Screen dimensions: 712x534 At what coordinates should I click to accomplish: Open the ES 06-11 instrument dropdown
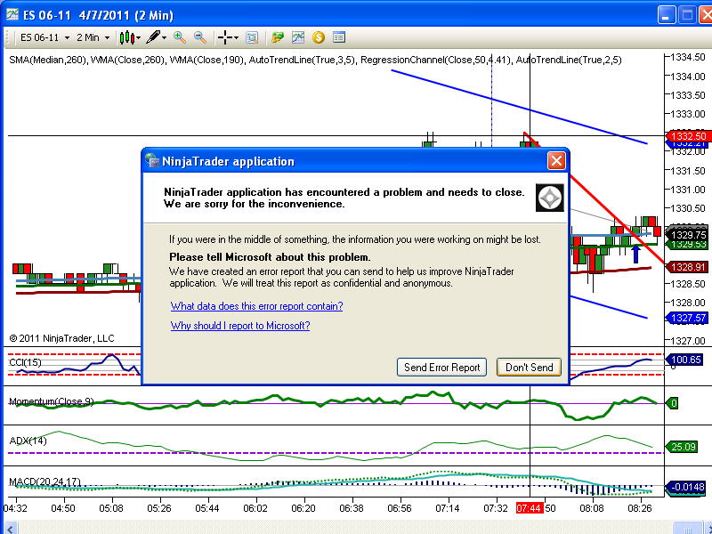coord(44,37)
